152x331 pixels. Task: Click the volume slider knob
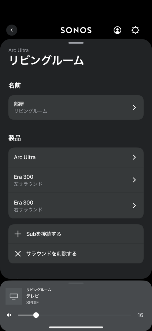[x=36, y=315]
